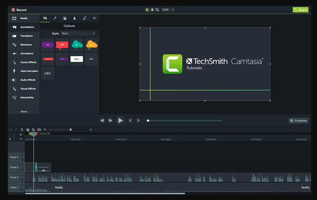Click the Copy icon in timeline toolbar
This screenshot has width=317, height=200.
coord(28,130)
